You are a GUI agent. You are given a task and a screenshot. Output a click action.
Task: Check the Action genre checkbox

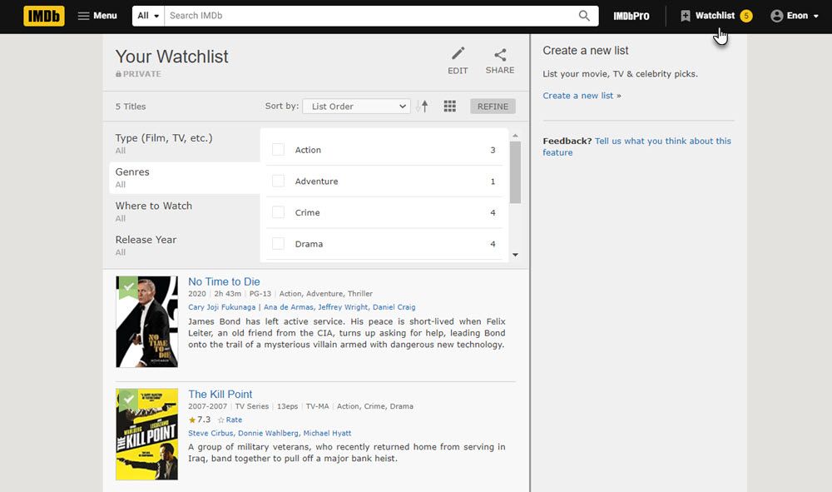click(x=278, y=150)
